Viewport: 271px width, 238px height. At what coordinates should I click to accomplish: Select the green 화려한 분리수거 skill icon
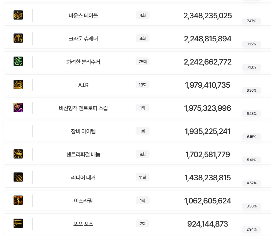(x=18, y=61)
